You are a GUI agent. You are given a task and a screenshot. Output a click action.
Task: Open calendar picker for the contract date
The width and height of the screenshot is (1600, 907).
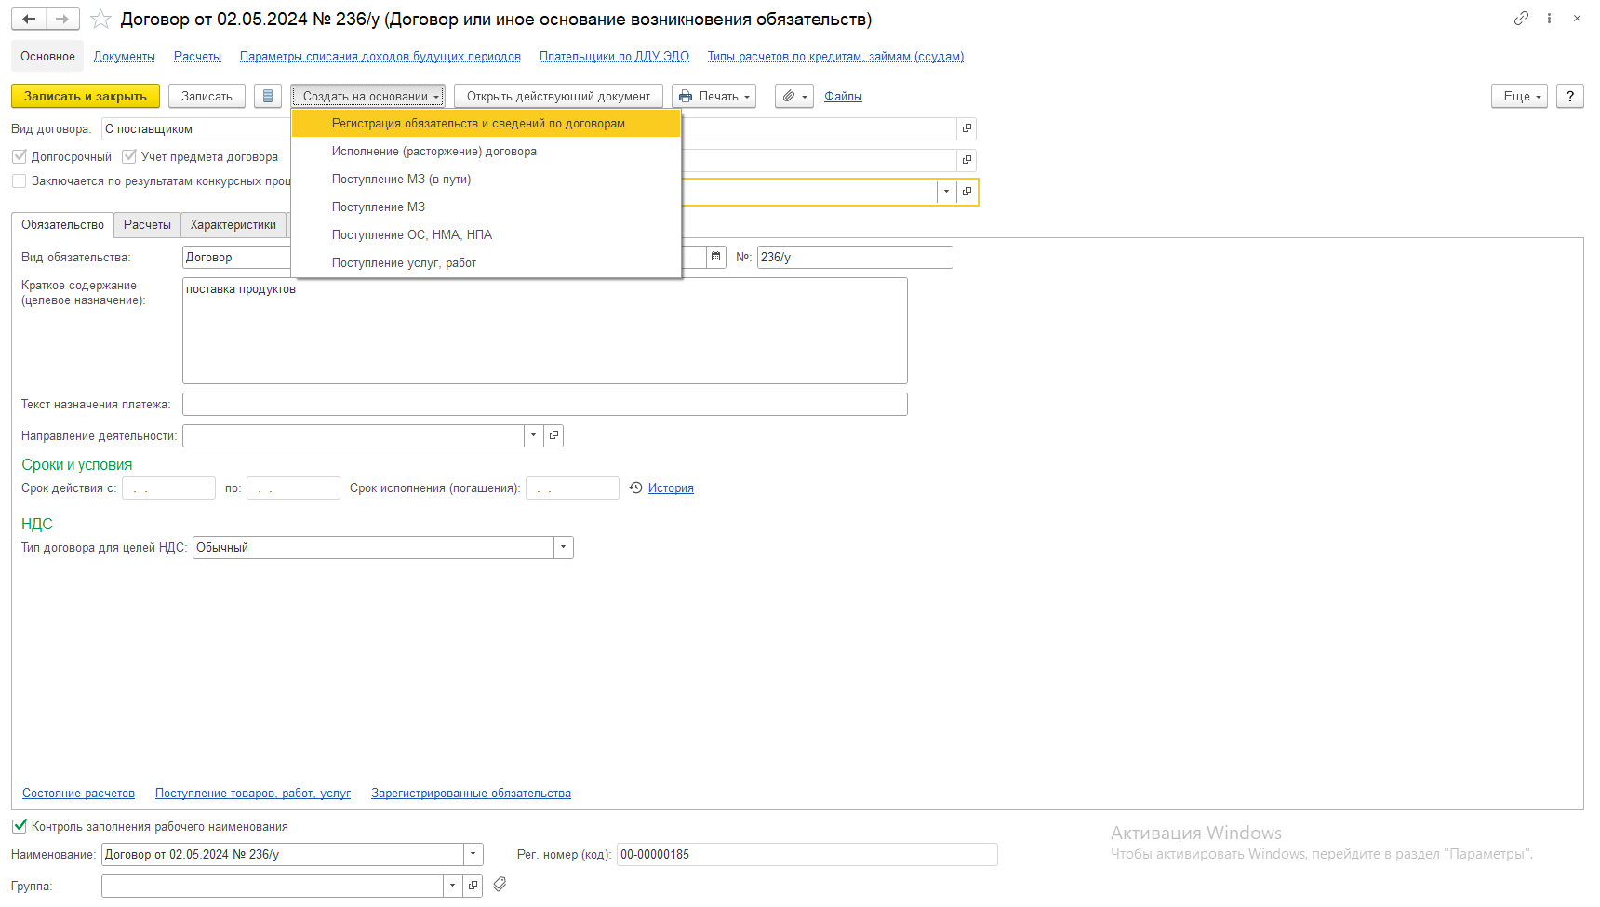tap(715, 257)
